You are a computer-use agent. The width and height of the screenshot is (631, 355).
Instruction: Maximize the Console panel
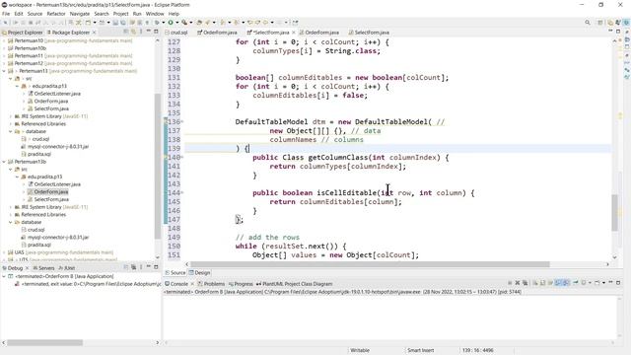click(618, 283)
